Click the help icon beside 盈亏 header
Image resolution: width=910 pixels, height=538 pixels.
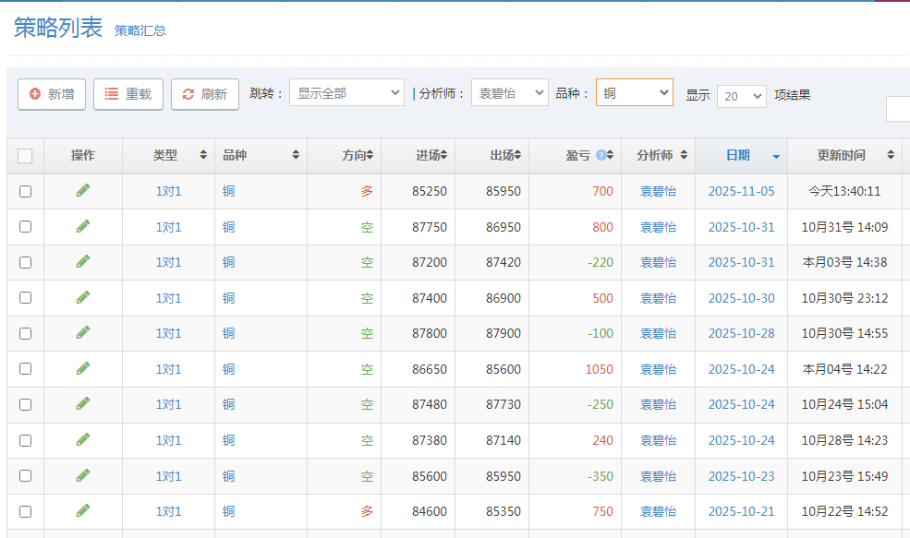(x=601, y=156)
